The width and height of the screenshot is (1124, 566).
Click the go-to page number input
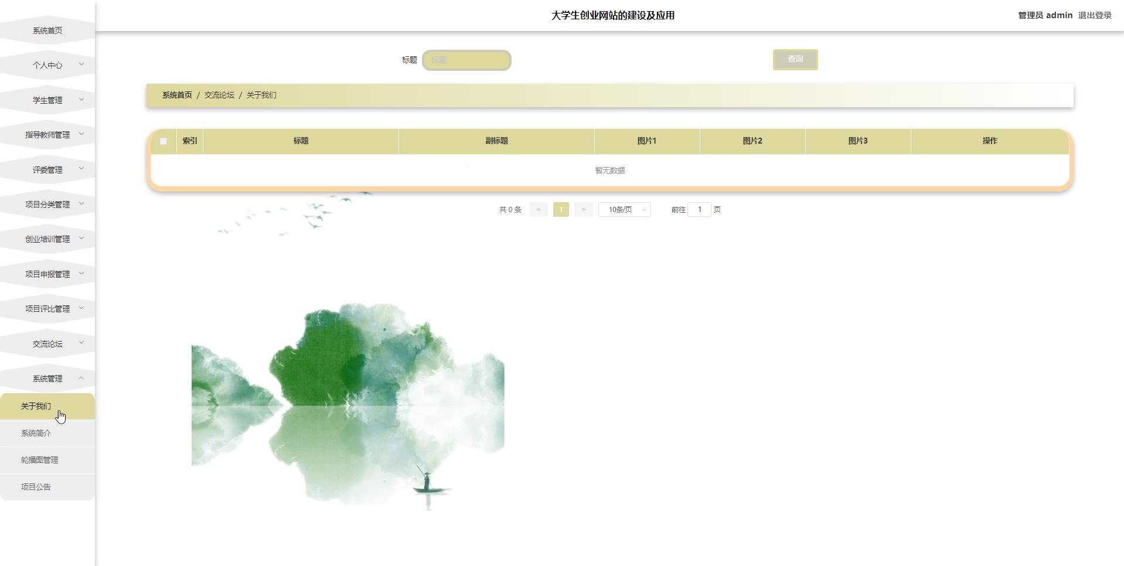coord(699,209)
